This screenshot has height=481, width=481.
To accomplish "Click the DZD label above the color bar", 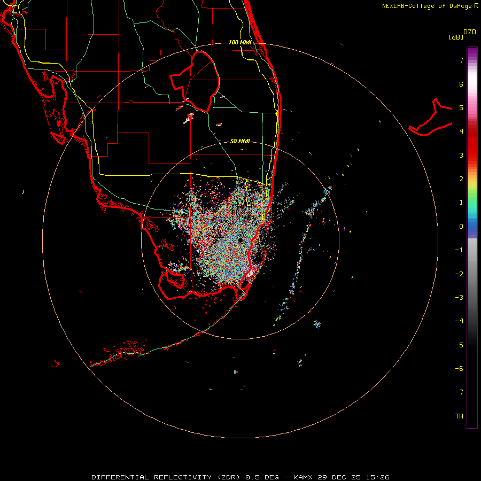I will pos(470,32).
